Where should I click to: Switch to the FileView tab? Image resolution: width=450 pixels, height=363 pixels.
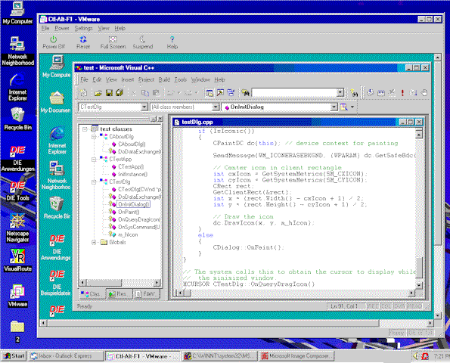pos(147,294)
